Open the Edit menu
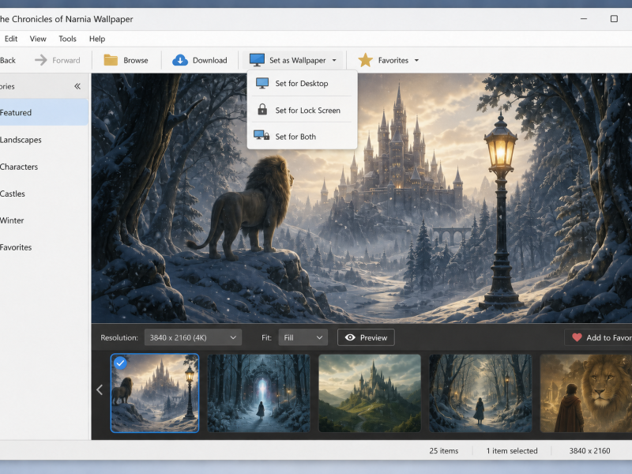Image resolution: width=632 pixels, height=474 pixels. tap(11, 39)
